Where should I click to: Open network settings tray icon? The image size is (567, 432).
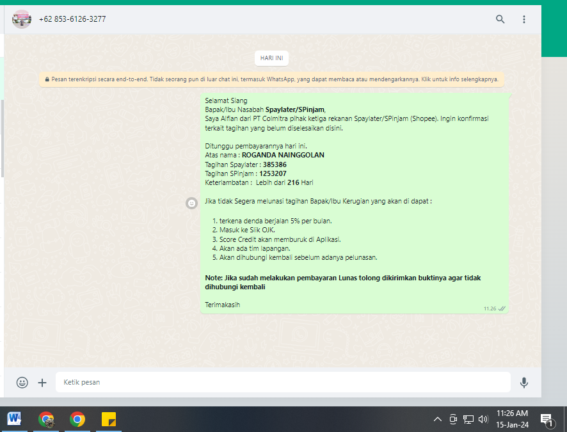(468, 419)
